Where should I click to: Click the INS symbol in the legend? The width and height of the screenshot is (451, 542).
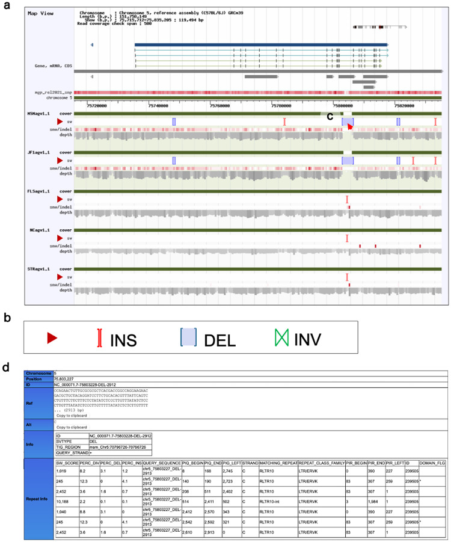(100, 337)
